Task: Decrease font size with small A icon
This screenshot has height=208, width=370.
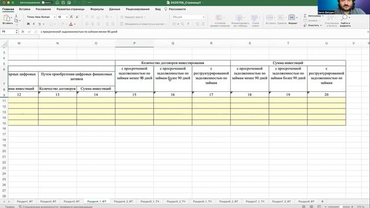Action: [x=77, y=17]
